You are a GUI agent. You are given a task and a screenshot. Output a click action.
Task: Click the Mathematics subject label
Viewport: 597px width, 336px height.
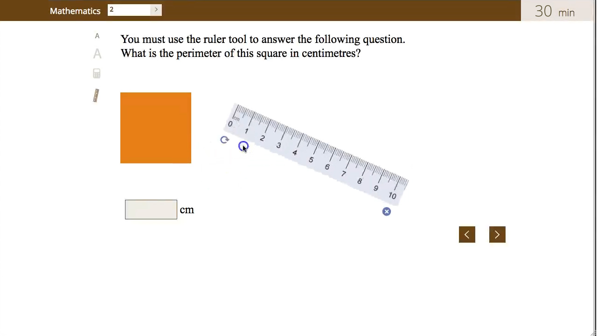[x=75, y=11]
